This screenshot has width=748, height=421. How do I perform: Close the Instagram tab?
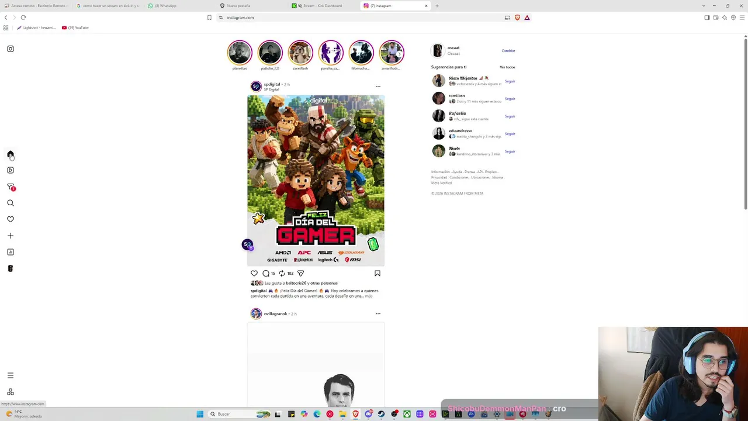[x=426, y=6]
